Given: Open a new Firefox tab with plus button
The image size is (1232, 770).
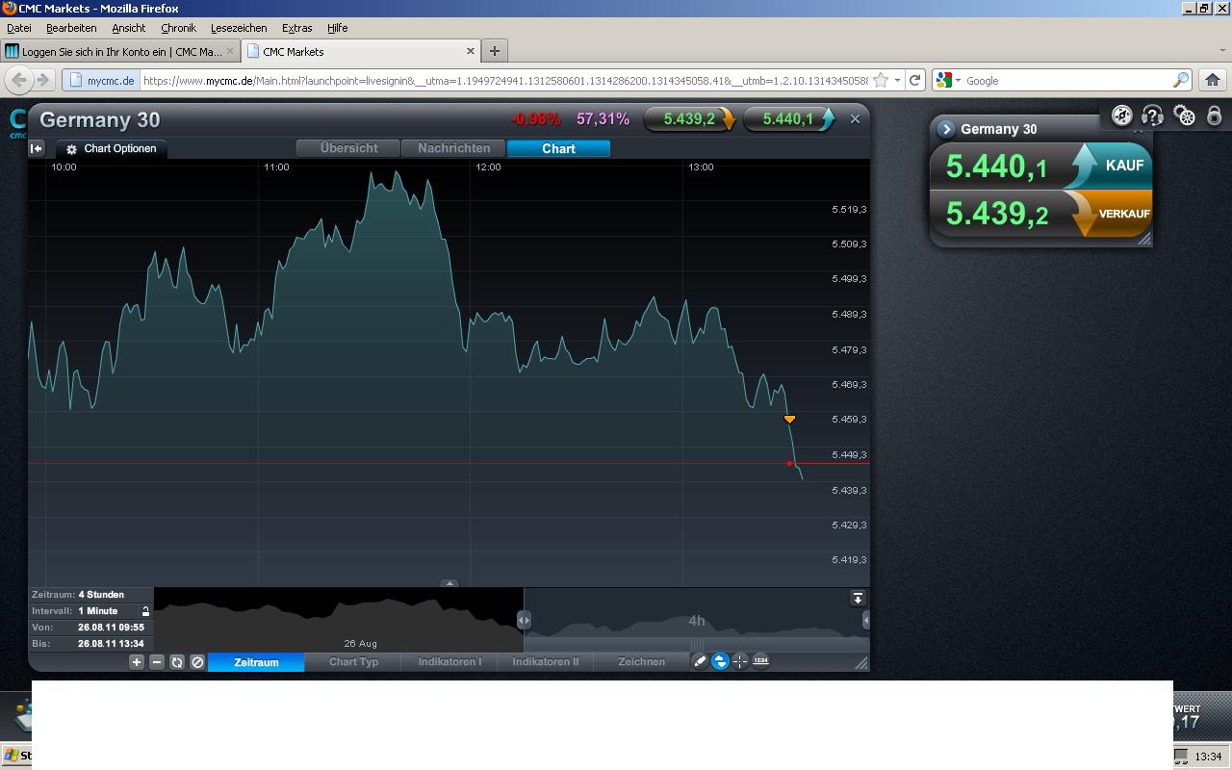Looking at the screenshot, I should point(495,51).
